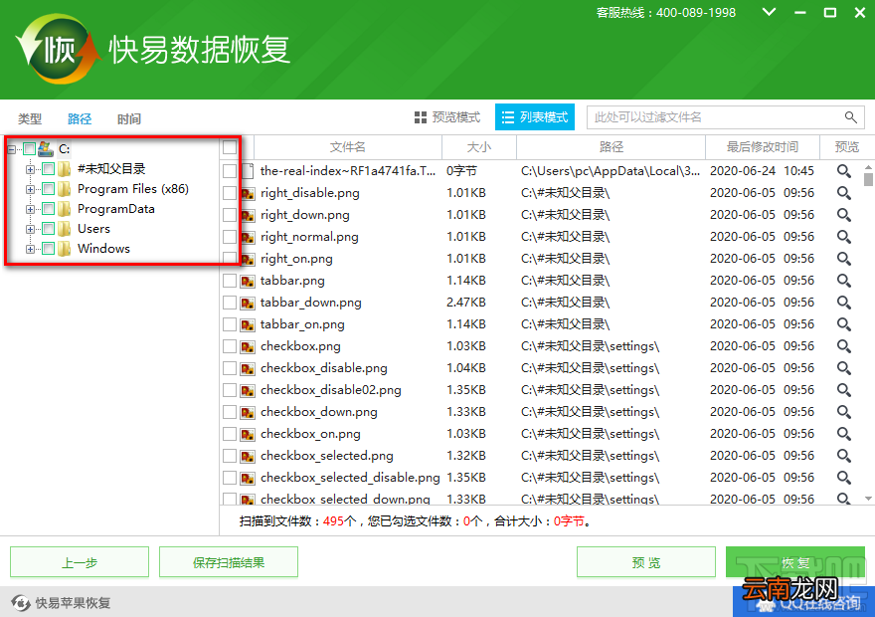Switch to the 时间 tab
Image resolution: width=875 pixels, height=617 pixels.
(x=129, y=119)
